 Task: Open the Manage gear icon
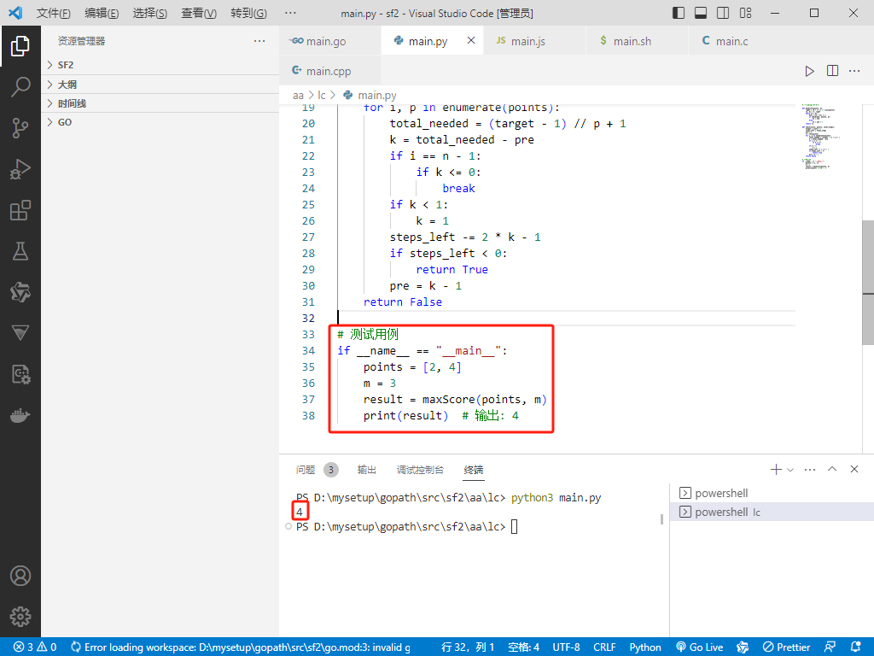(20, 617)
